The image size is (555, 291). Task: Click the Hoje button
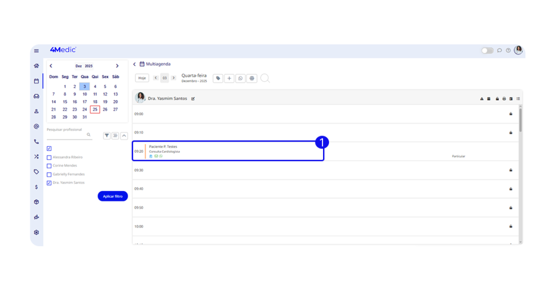pos(142,78)
